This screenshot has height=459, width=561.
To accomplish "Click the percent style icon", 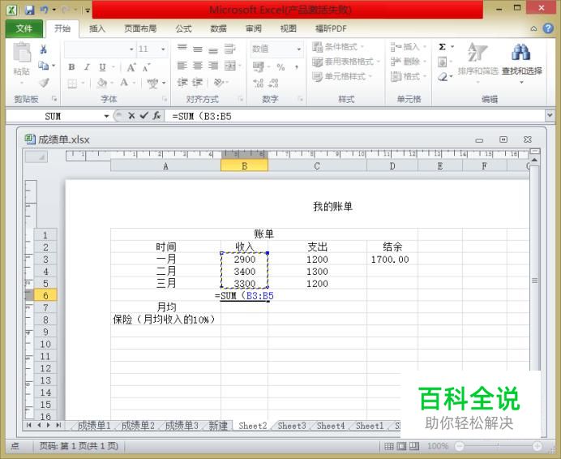I will click(280, 67).
